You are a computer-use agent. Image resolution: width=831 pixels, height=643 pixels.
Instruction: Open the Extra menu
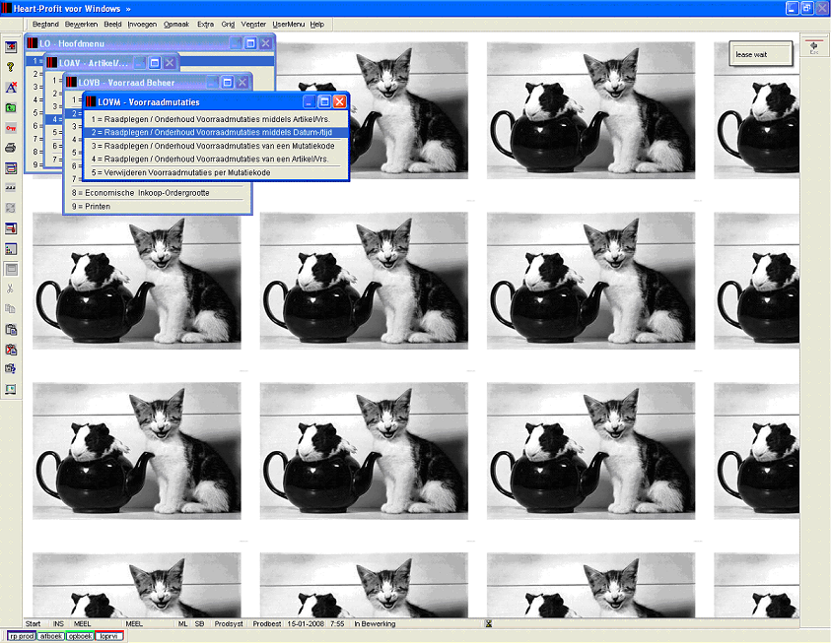tap(205, 25)
